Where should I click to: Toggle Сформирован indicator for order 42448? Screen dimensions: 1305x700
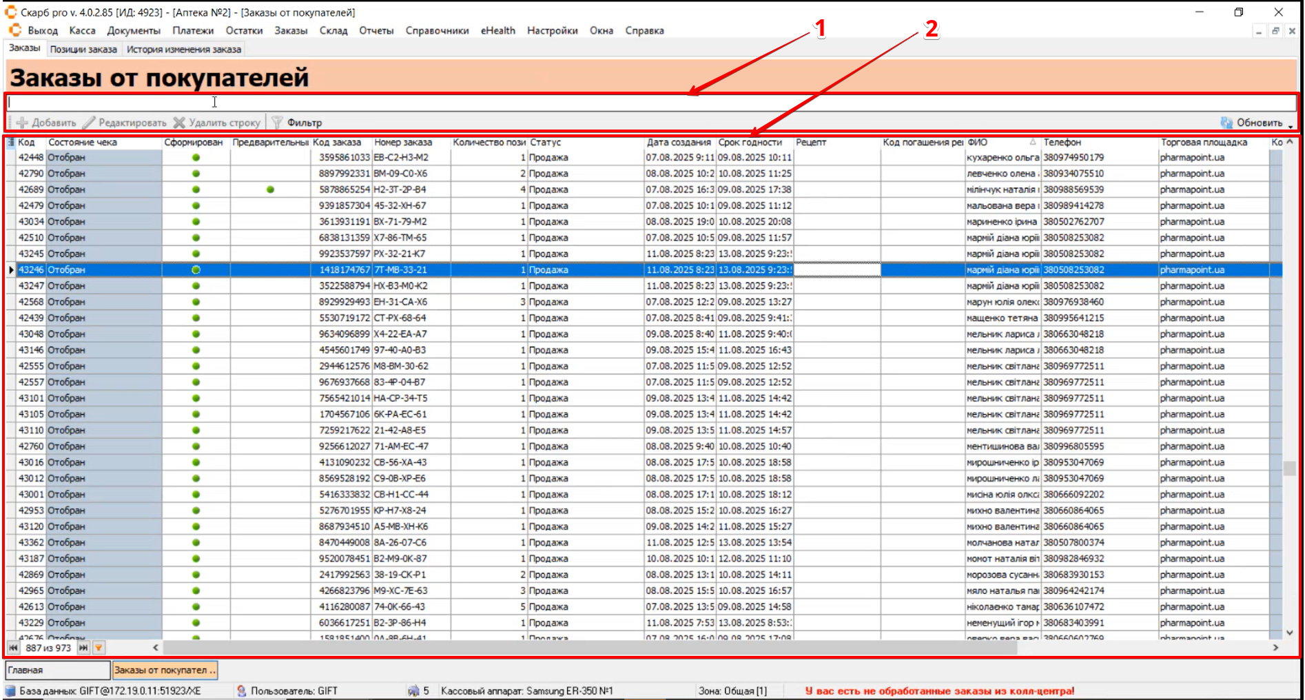pyautogui.click(x=196, y=158)
